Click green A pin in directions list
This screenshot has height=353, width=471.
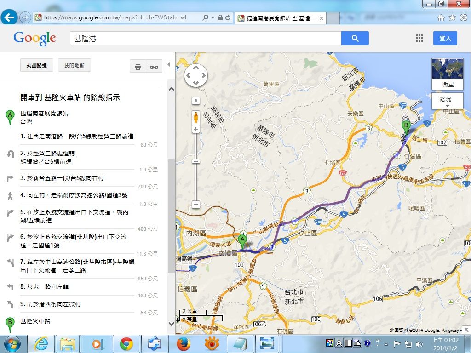tap(10, 117)
